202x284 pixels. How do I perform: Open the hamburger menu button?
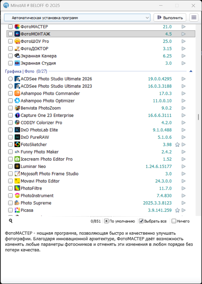click(194, 18)
